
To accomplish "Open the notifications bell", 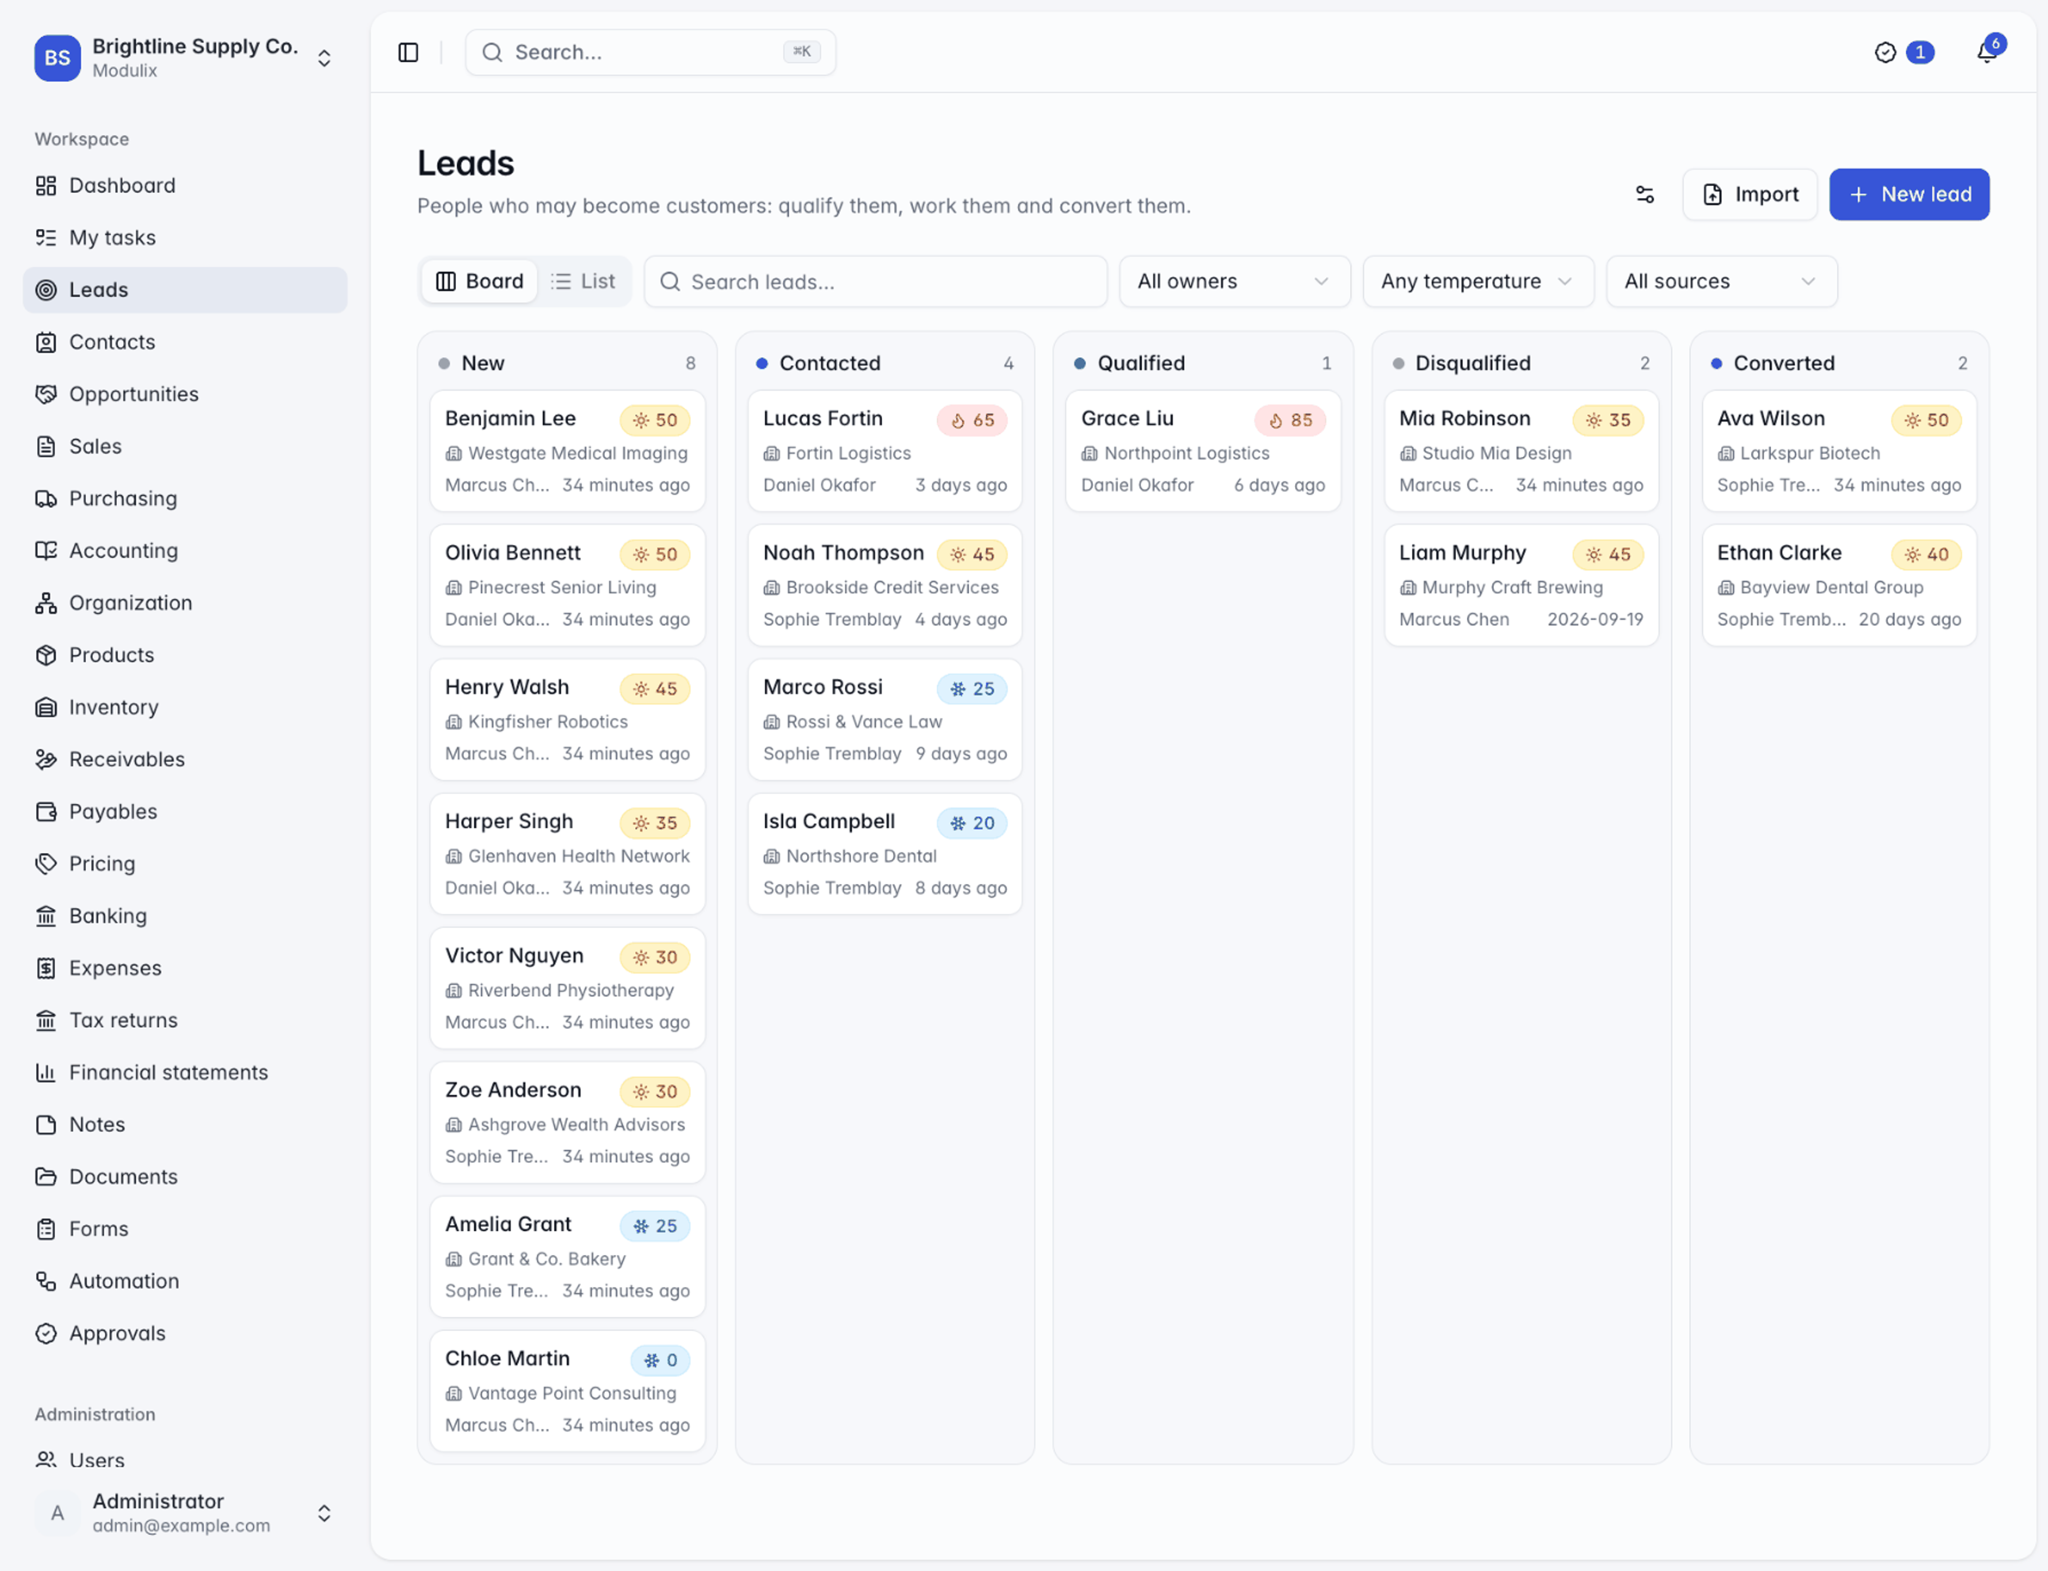I will (1987, 52).
